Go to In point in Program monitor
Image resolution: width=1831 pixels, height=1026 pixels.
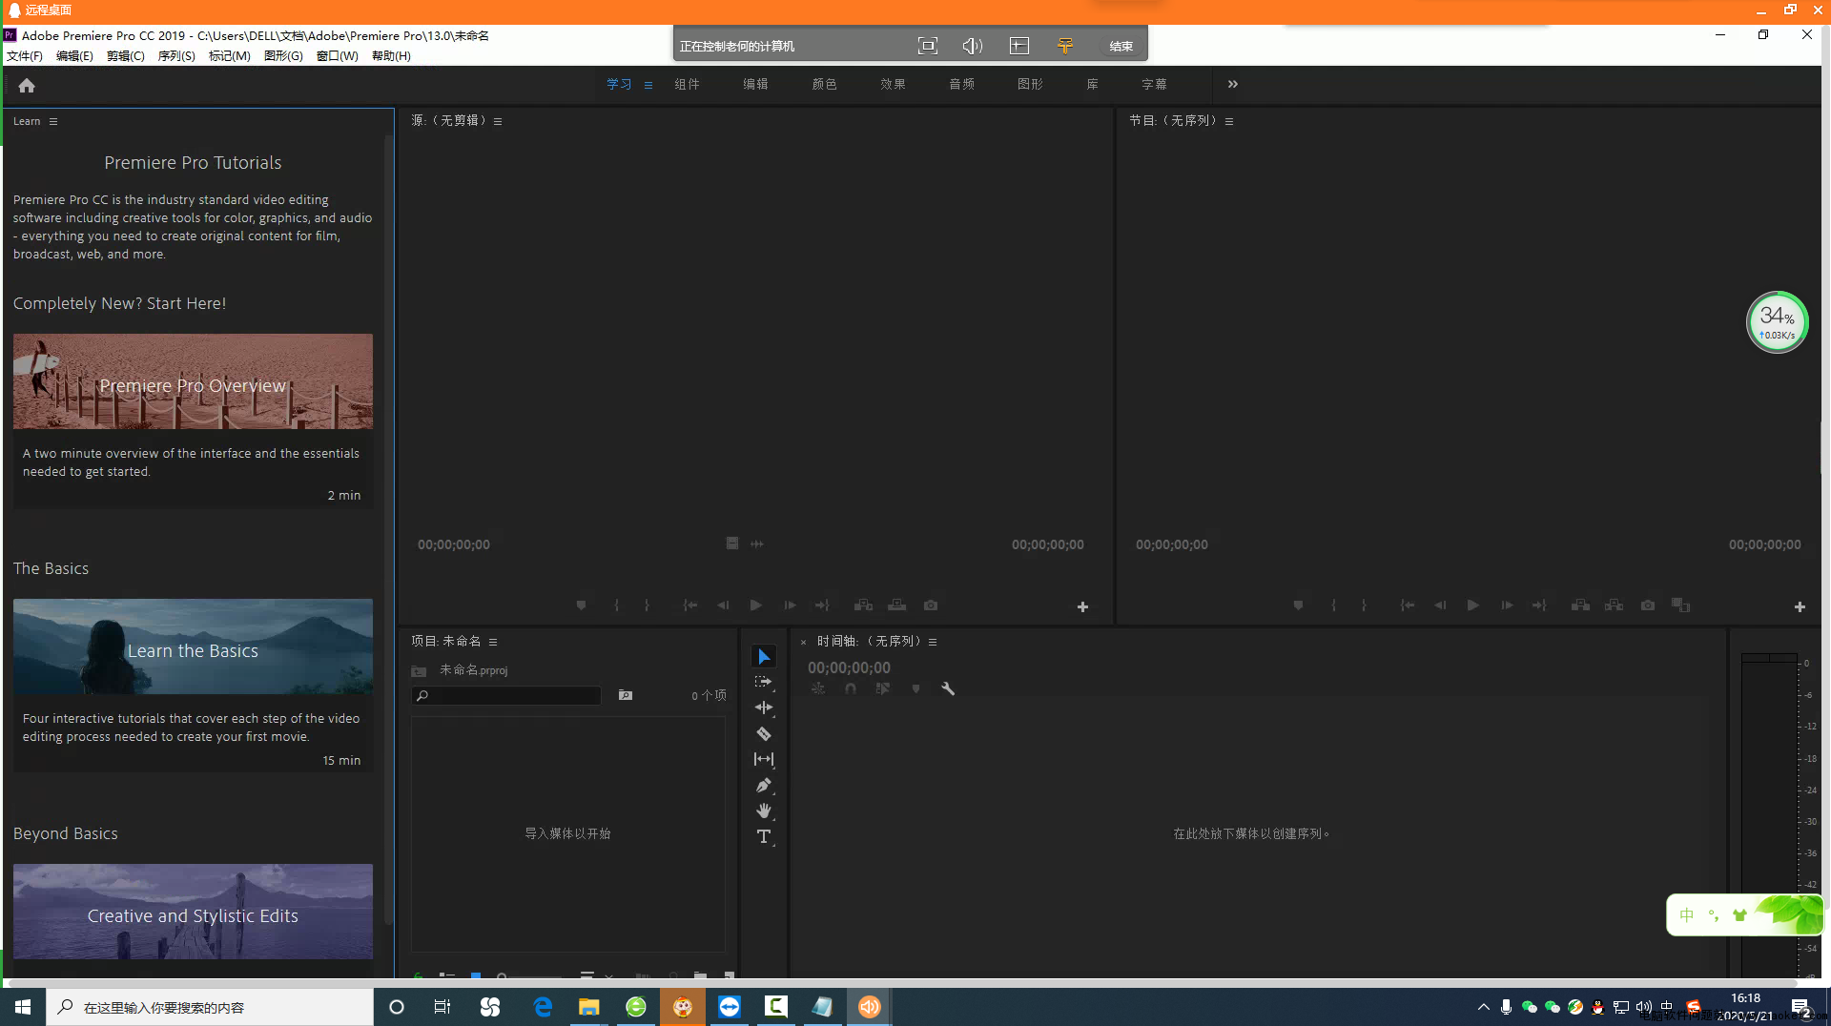1407,605
